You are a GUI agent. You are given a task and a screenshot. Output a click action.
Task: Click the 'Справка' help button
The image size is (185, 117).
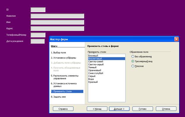(x=63, y=109)
